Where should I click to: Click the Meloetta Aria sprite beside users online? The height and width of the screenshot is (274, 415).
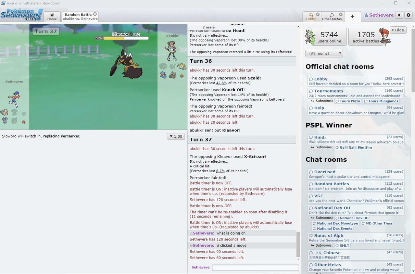click(x=311, y=37)
